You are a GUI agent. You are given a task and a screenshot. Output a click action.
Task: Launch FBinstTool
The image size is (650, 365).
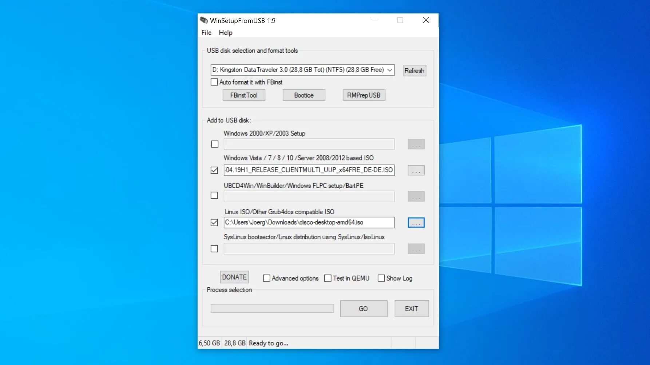tap(244, 95)
